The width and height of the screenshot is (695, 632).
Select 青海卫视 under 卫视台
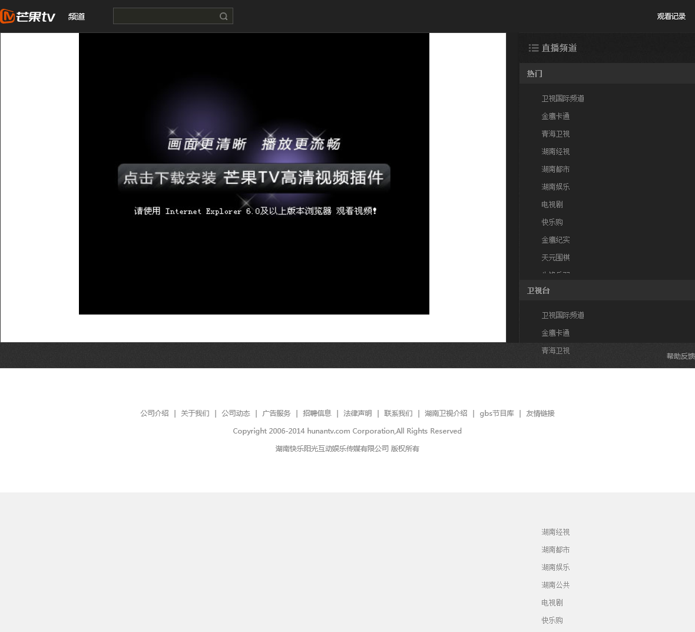point(555,350)
